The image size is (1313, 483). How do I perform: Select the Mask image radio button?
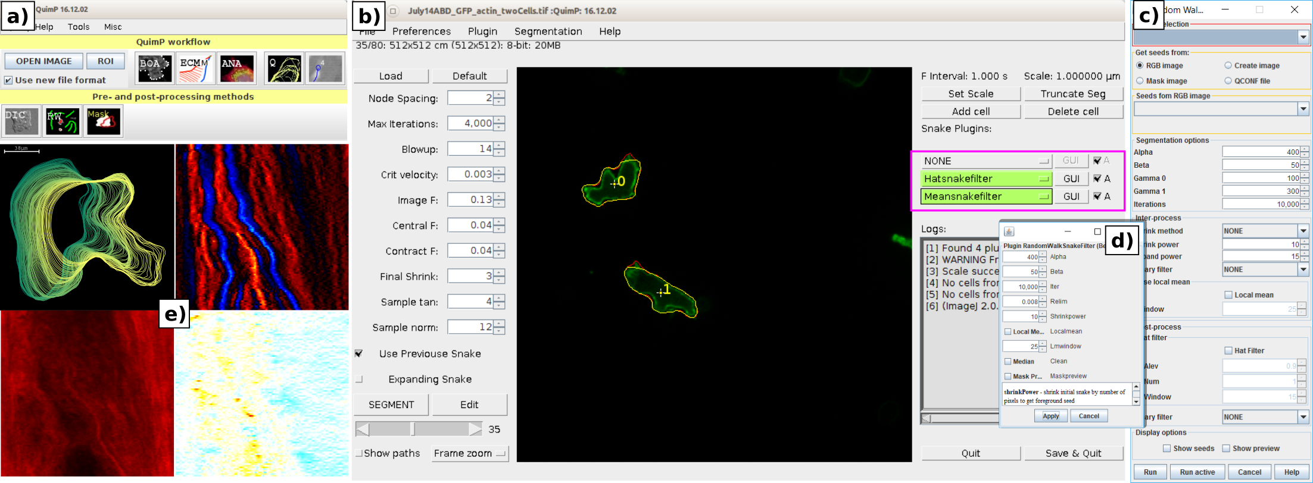(x=1140, y=81)
